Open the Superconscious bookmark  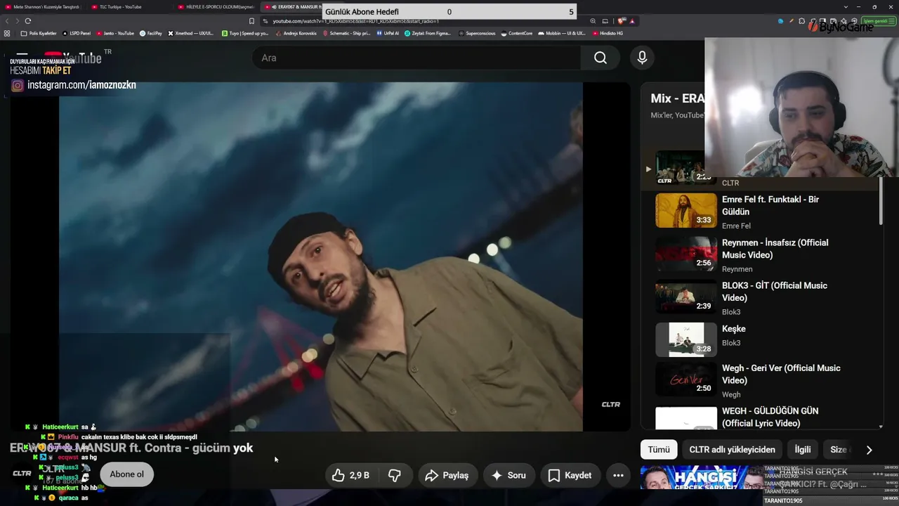(477, 33)
